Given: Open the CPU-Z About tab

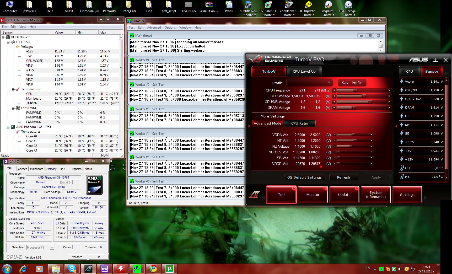Looking at the screenshot, I should click(x=88, y=169).
